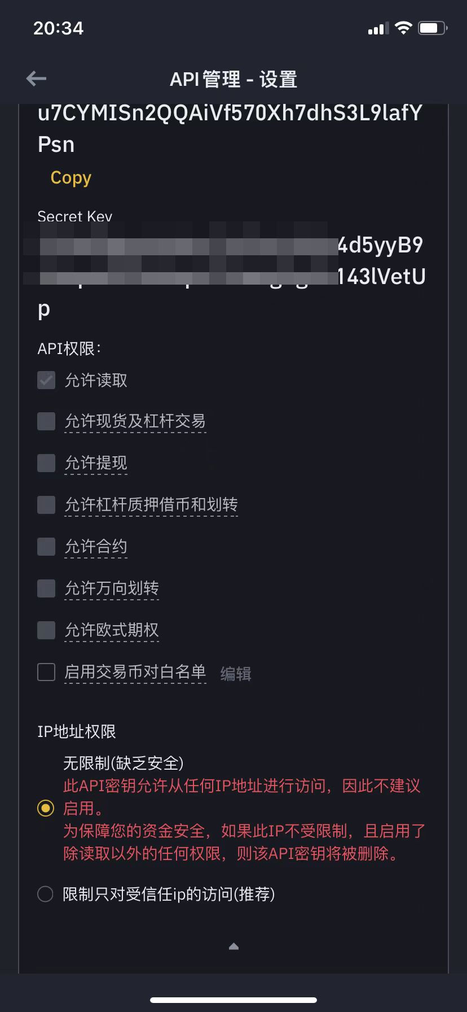
Task: Enable 允许欧式期权 checkbox
Action: click(46, 630)
